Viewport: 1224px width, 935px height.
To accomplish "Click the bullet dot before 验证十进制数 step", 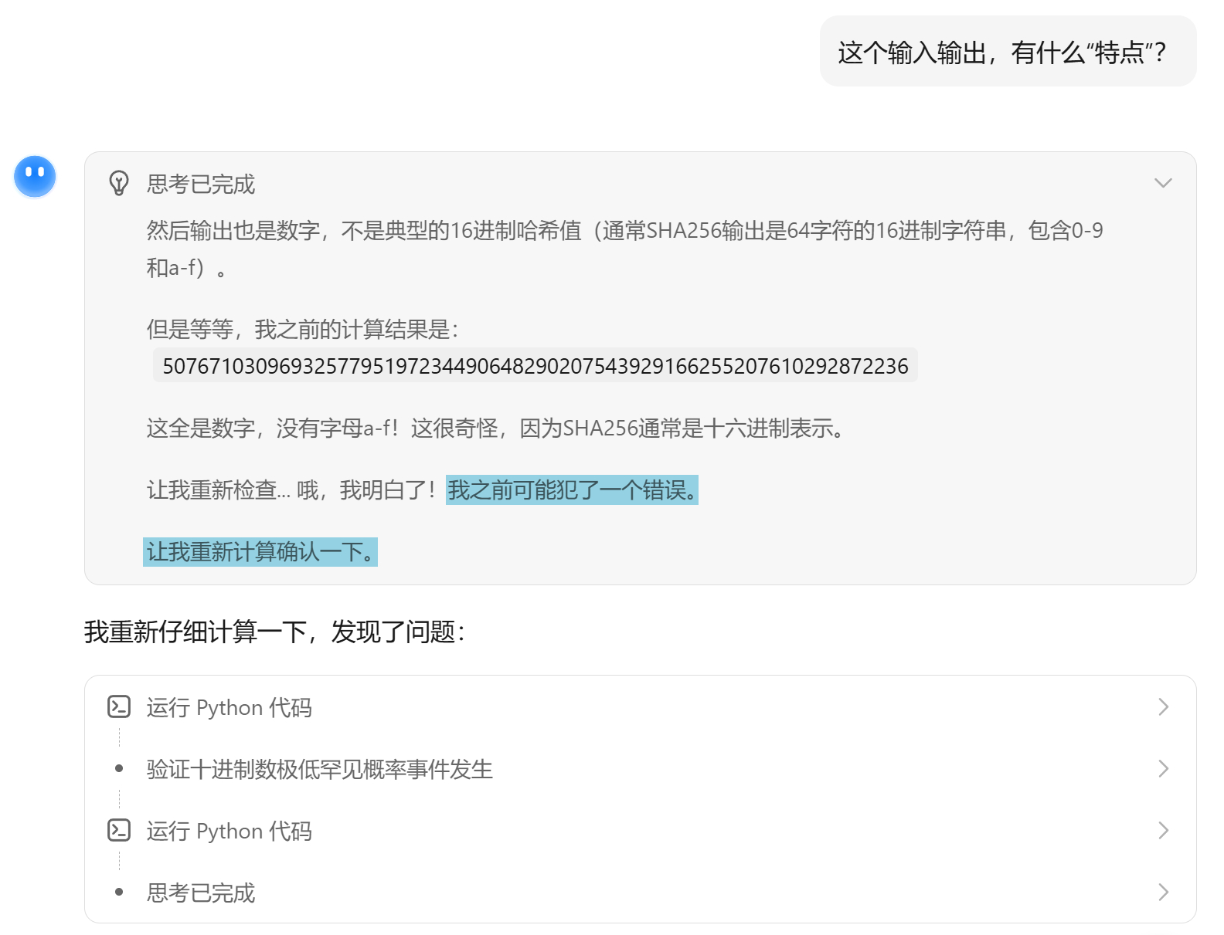I will pyautogui.click(x=119, y=768).
